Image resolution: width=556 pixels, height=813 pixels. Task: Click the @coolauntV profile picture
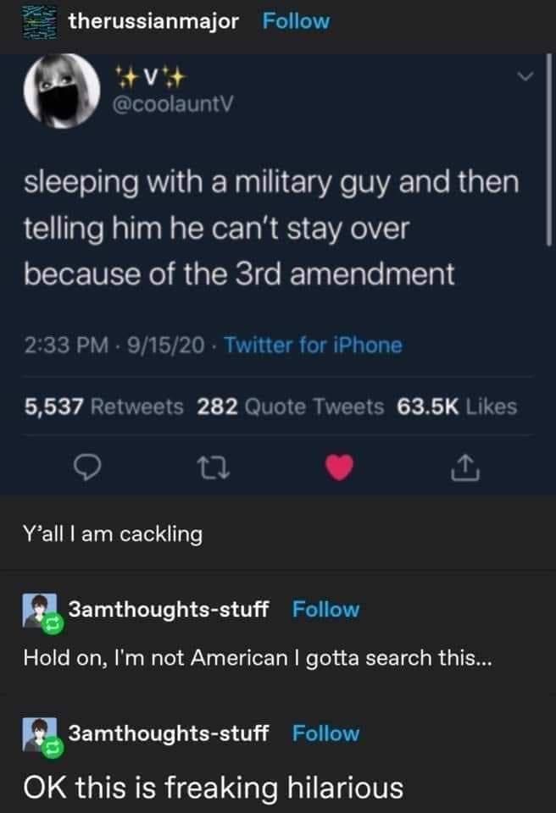tap(62, 91)
